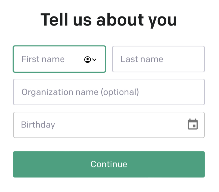Click the left edge of the Continue button
This screenshot has width=219, height=192.
[x=17, y=164]
